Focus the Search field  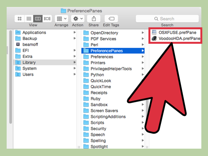coord(167,18)
